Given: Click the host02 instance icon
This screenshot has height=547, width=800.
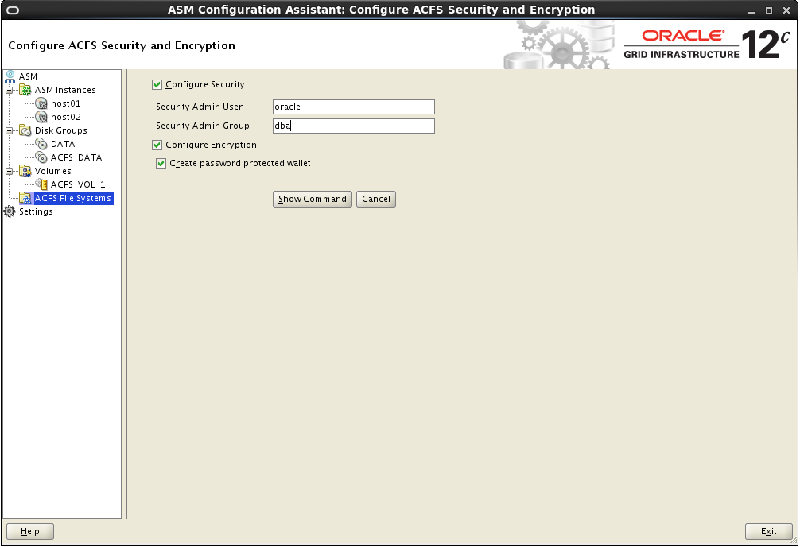Looking at the screenshot, I should (x=41, y=117).
